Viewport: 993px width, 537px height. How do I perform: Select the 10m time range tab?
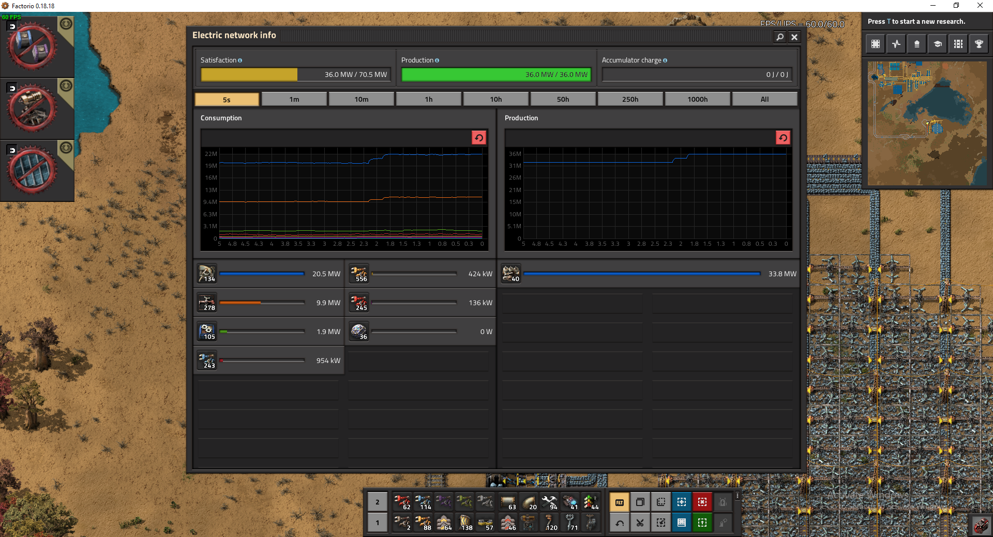point(362,99)
